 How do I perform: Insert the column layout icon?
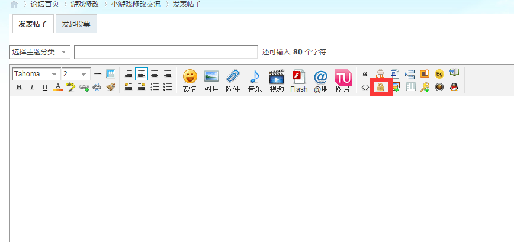coord(411,87)
